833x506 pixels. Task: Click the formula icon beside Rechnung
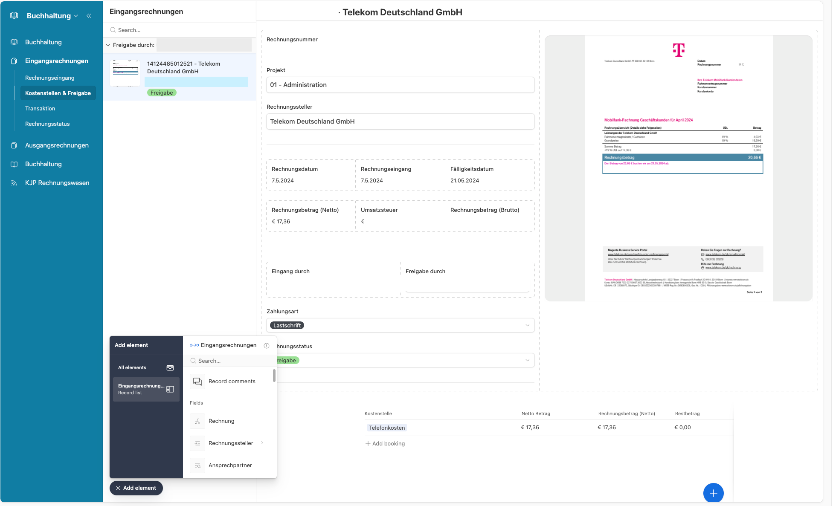pyautogui.click(x=197, y=421)
